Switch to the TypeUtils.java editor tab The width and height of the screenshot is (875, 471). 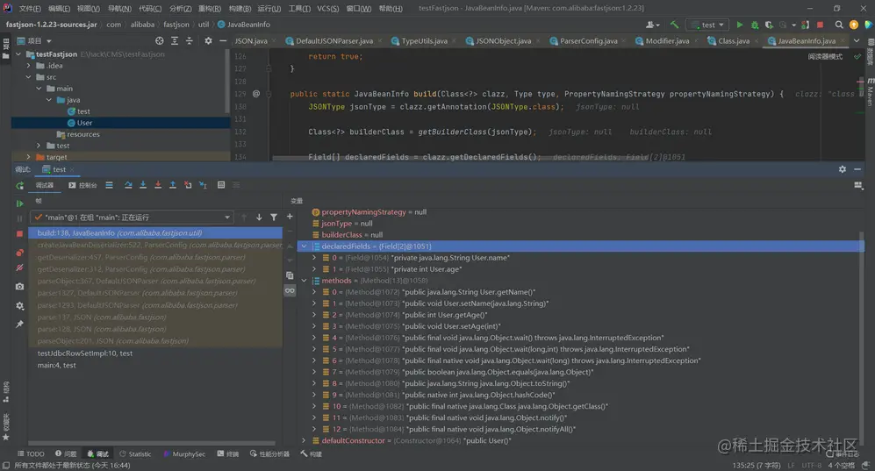click(424, 40)
